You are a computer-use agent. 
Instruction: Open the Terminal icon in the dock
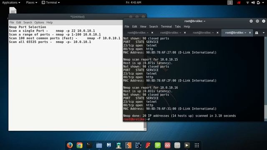pos(89,145)
